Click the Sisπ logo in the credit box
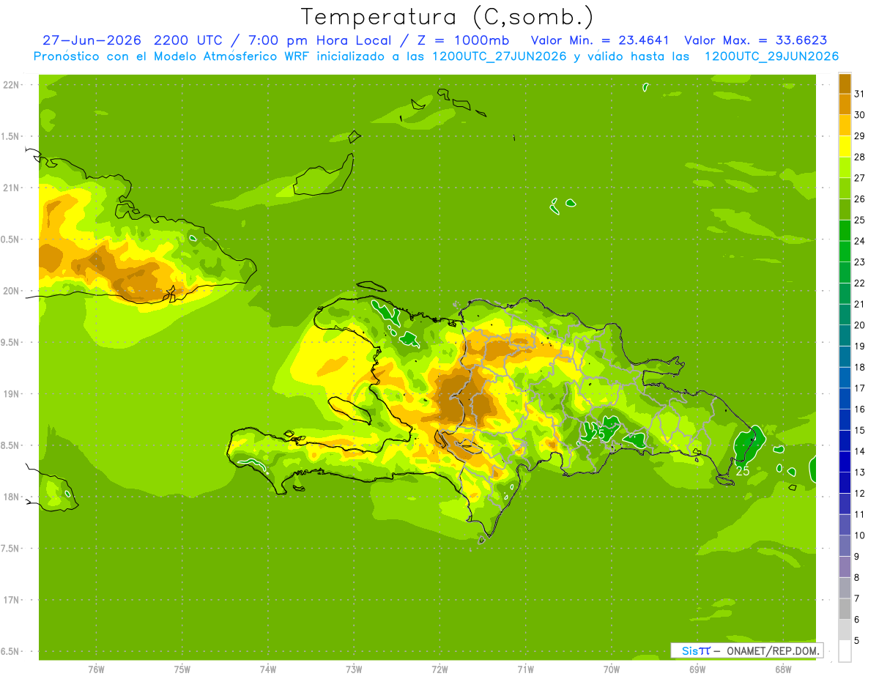This screenshot has width=879, height=679. click(x=695, y=650)
